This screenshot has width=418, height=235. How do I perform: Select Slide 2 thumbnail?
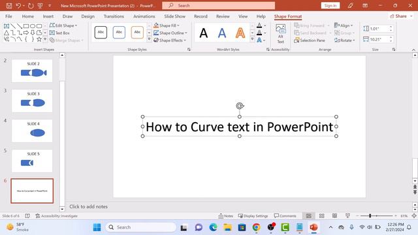click(x=32, y=70)
